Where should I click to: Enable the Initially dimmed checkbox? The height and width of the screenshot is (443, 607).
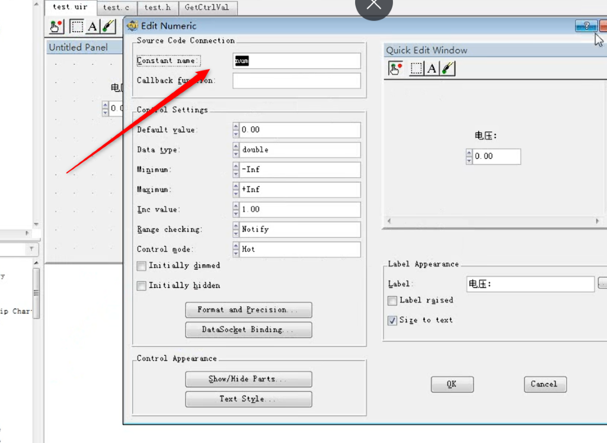pos(141,266)
